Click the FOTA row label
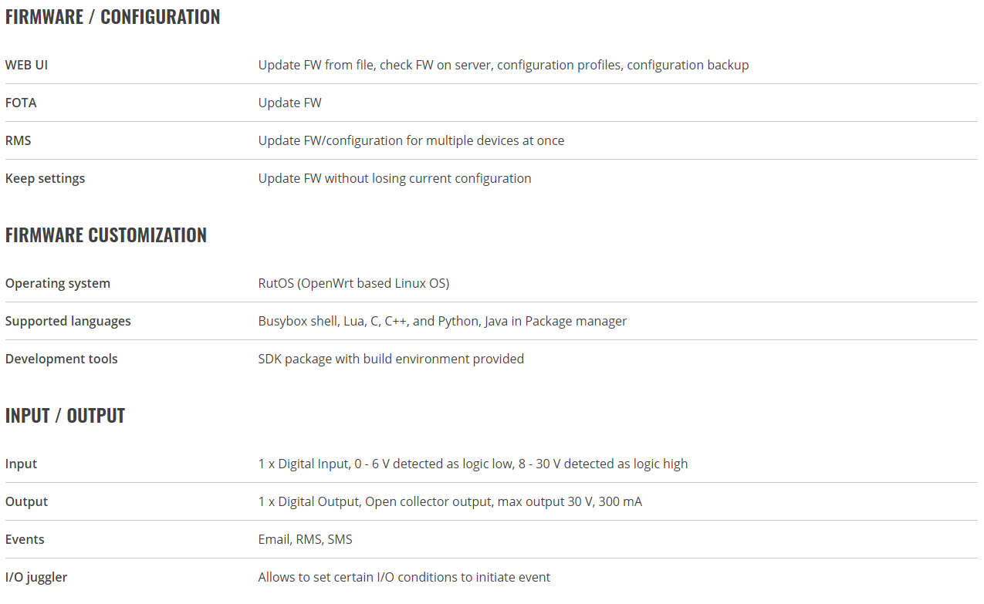This screenshot has height=604, width=984. 21,103
